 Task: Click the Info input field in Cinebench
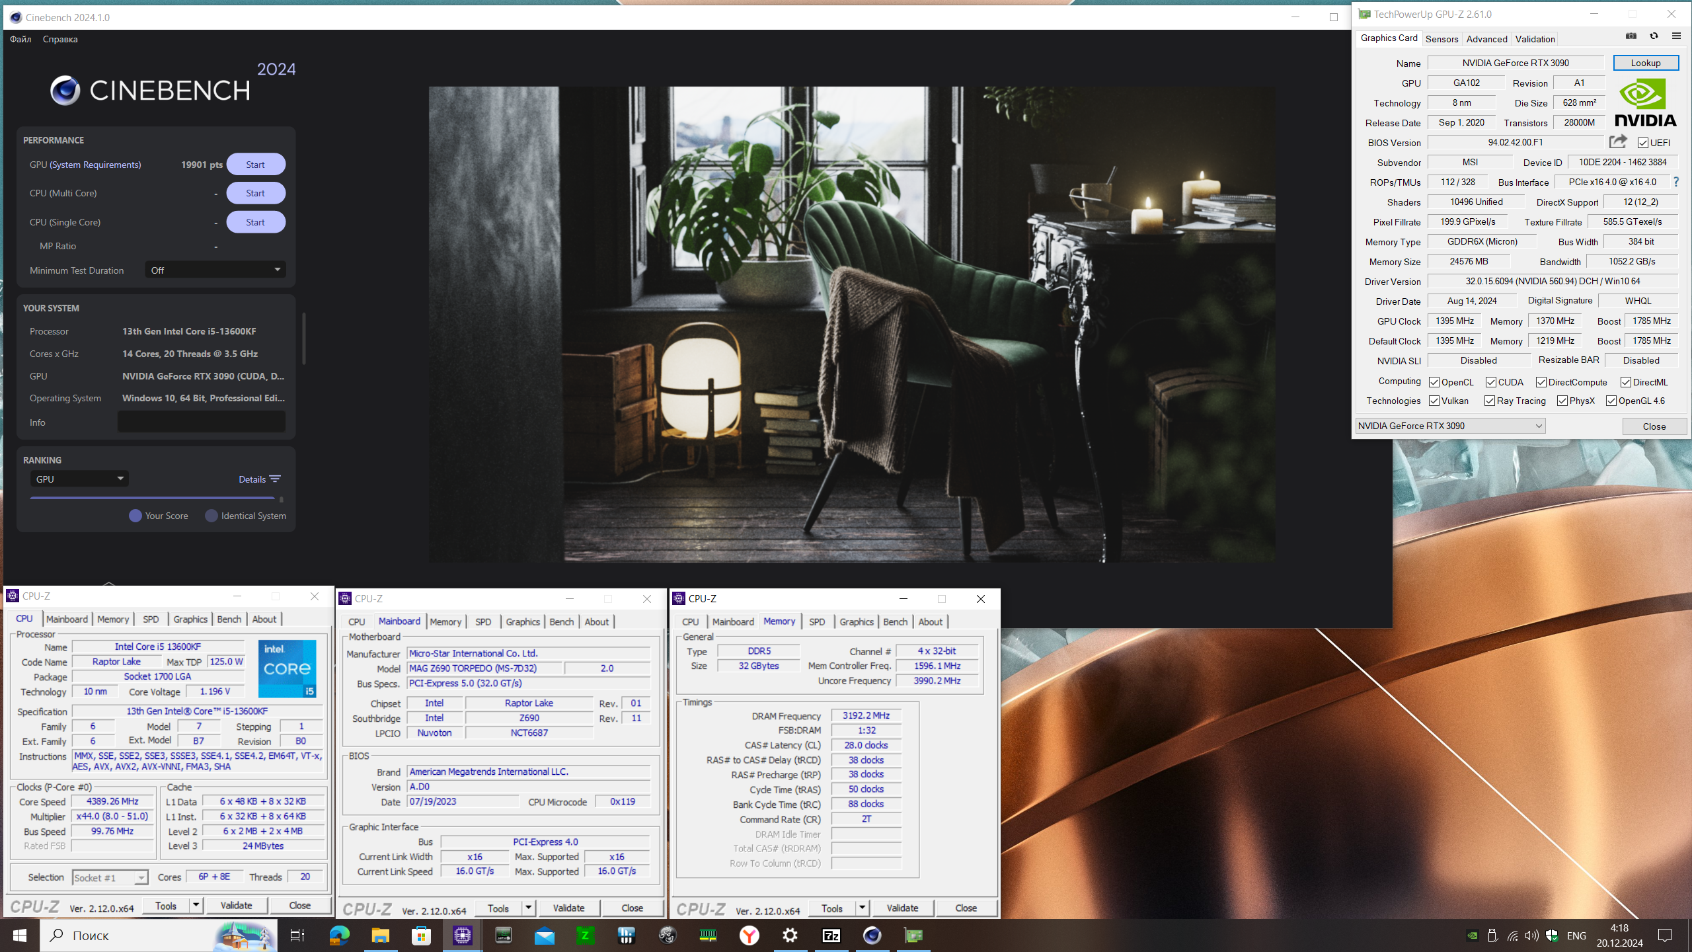202,422
